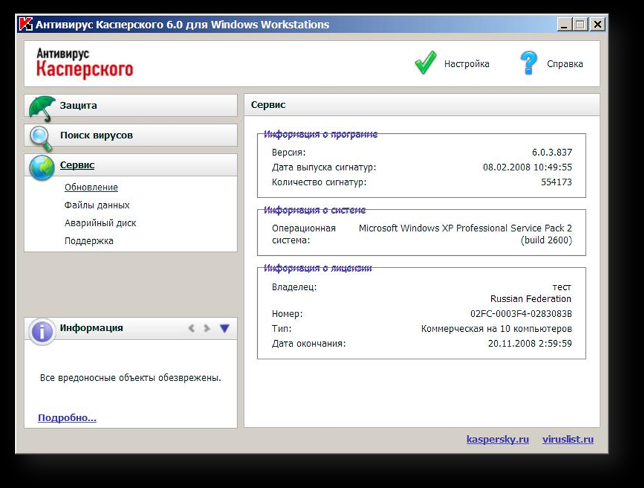Click the message Все вредоносные объекты обезврежены
This screenshot has height=488, width=644.
[130, 378]
